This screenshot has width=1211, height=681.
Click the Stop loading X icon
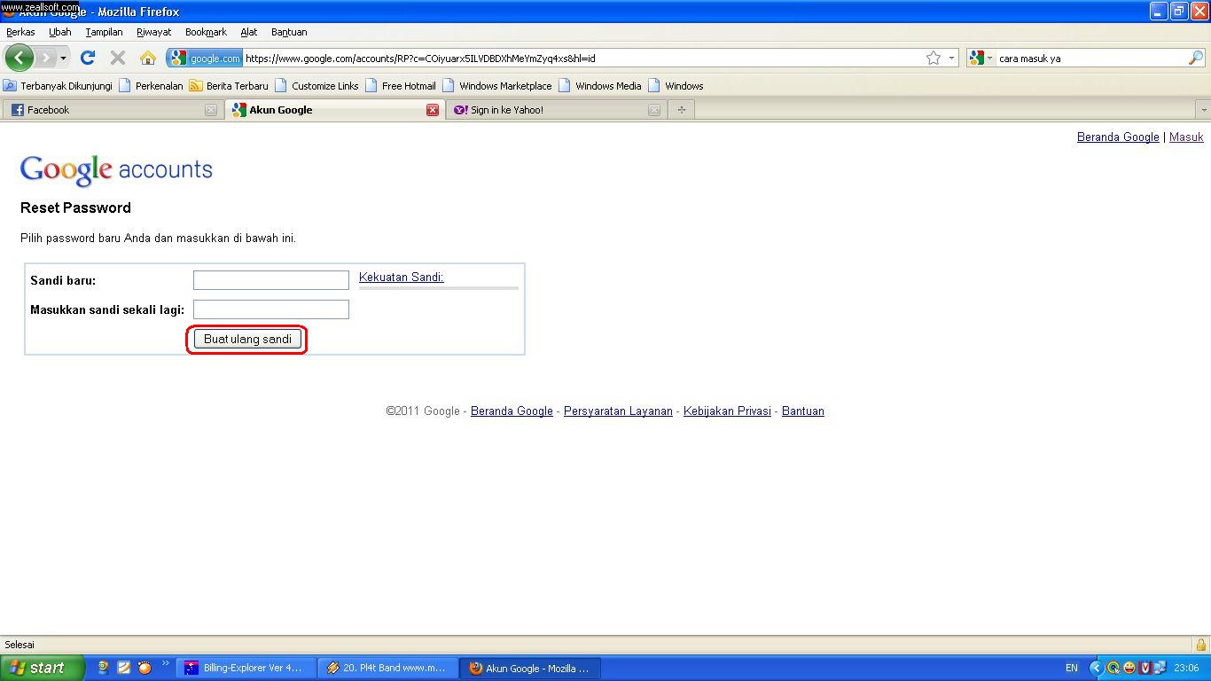(117, 58)
